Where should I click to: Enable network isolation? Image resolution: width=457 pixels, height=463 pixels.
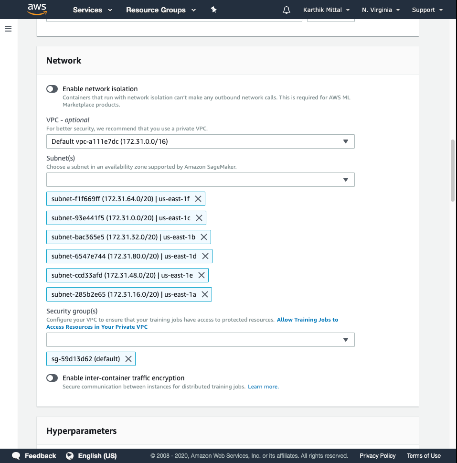[x=52, y=89]
